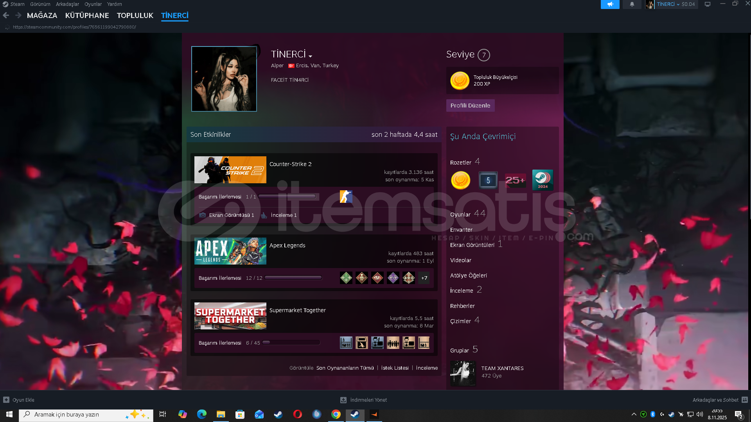Open the İstek Listesi link
The image size is (751, 422).
pyautogui.click(x=395, y=368)
